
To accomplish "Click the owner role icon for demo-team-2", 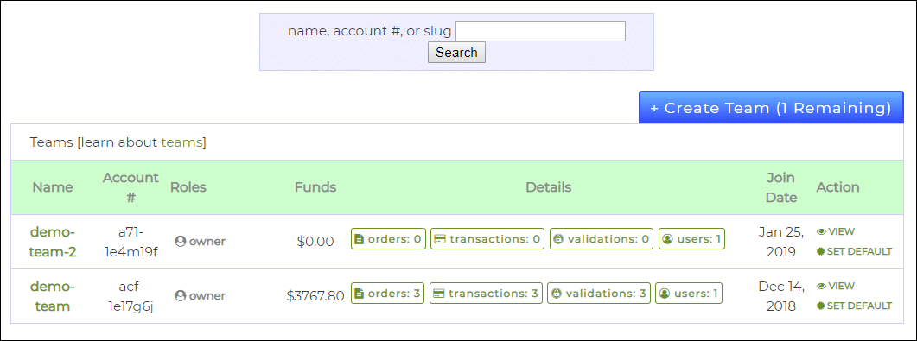I will coord(180,241).
